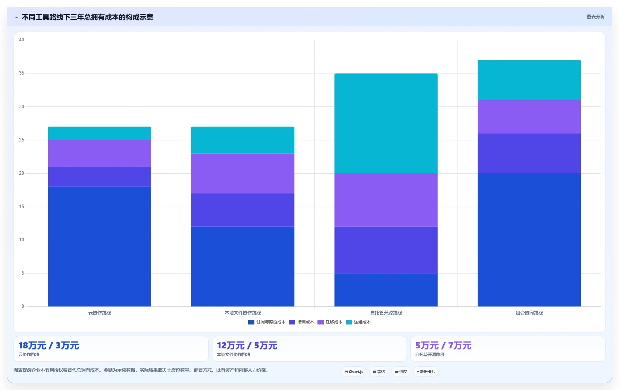
Task: Click the y-axis value 40
Action: (x=21, y=40)
